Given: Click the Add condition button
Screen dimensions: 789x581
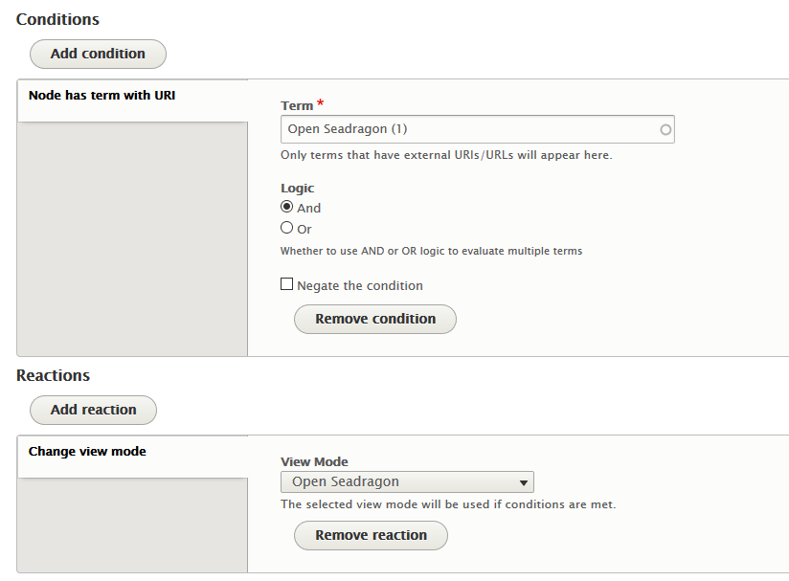Looking at the screenshot, I should pyautogui.click(x=98, y=54).
